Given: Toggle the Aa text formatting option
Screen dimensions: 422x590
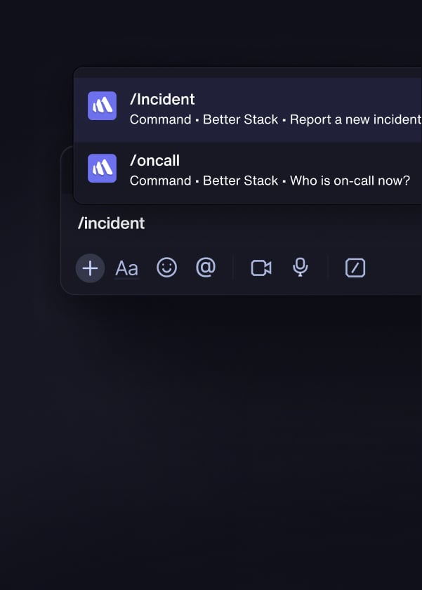Looking at the screenshot, I should [x=127, y=268].
